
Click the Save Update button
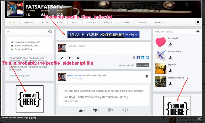pos(142,65)
